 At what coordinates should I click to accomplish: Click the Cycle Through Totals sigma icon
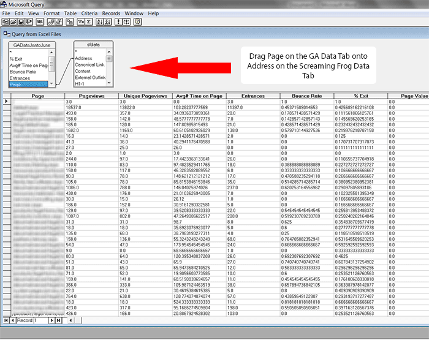88,21
